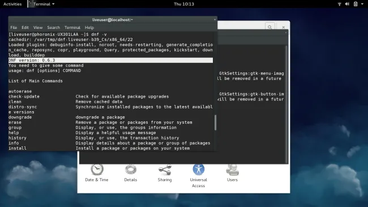Click the search icon in Settings window
The height and width of the screenshot is (207, 368).
[270, 27]
